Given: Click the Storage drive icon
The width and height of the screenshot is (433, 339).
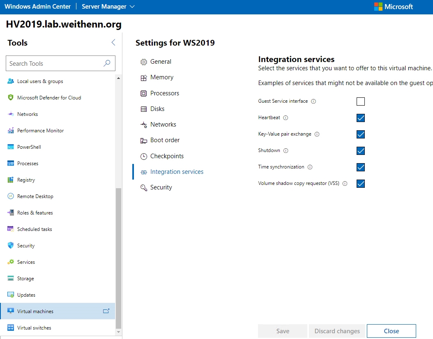Looking at the screenshot, I should pos(11,279).
